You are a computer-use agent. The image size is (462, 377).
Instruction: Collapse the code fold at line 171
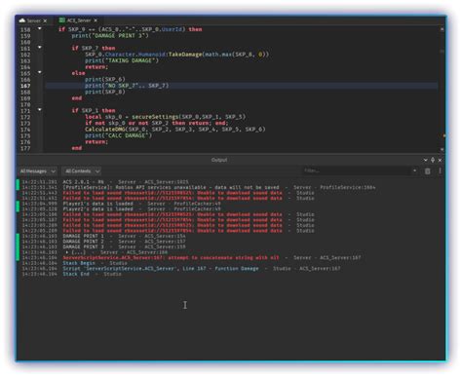[40, 110]
